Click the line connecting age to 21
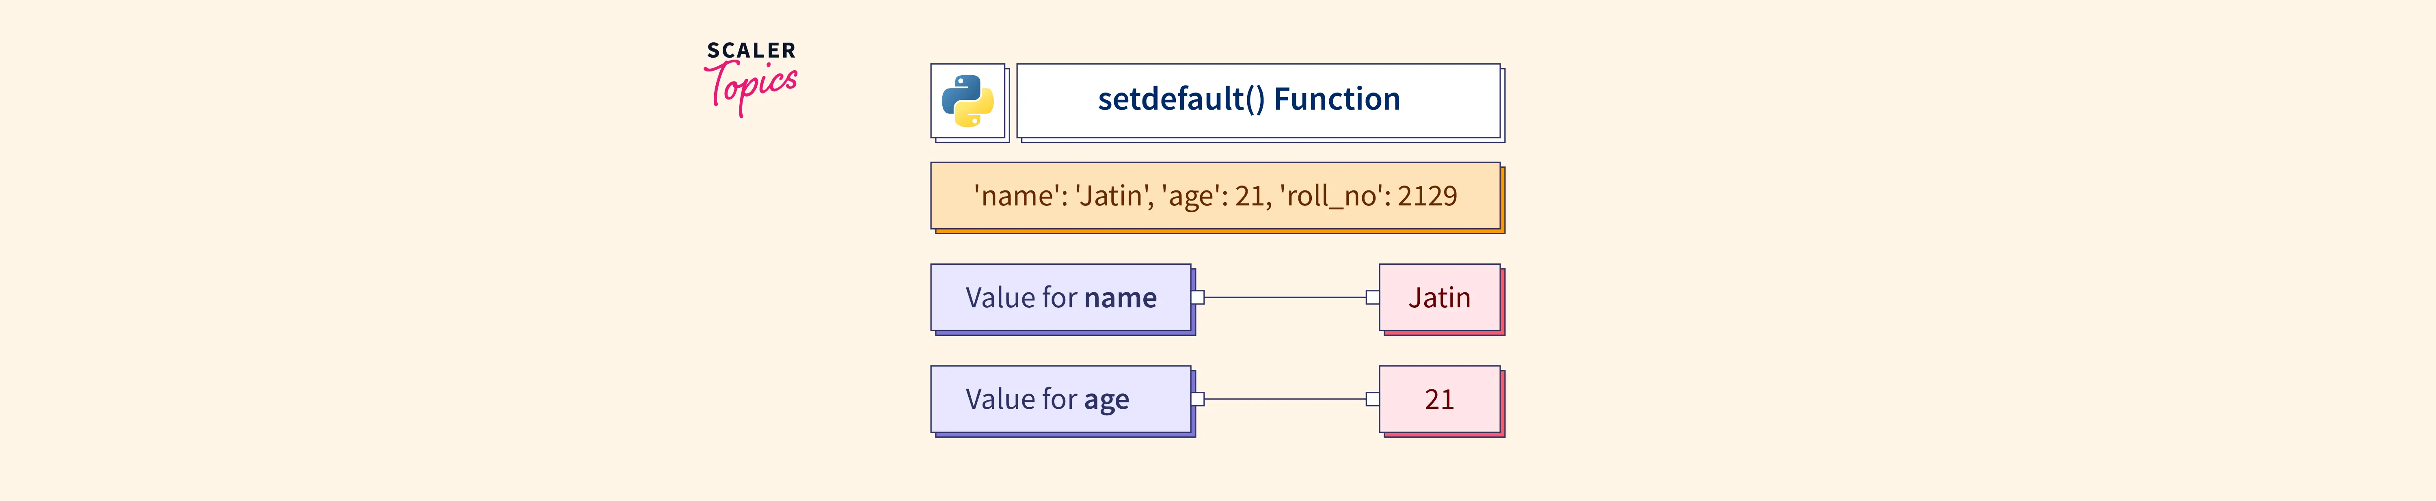This screenshot has width=2436, height=501. tap(1284, 399)
